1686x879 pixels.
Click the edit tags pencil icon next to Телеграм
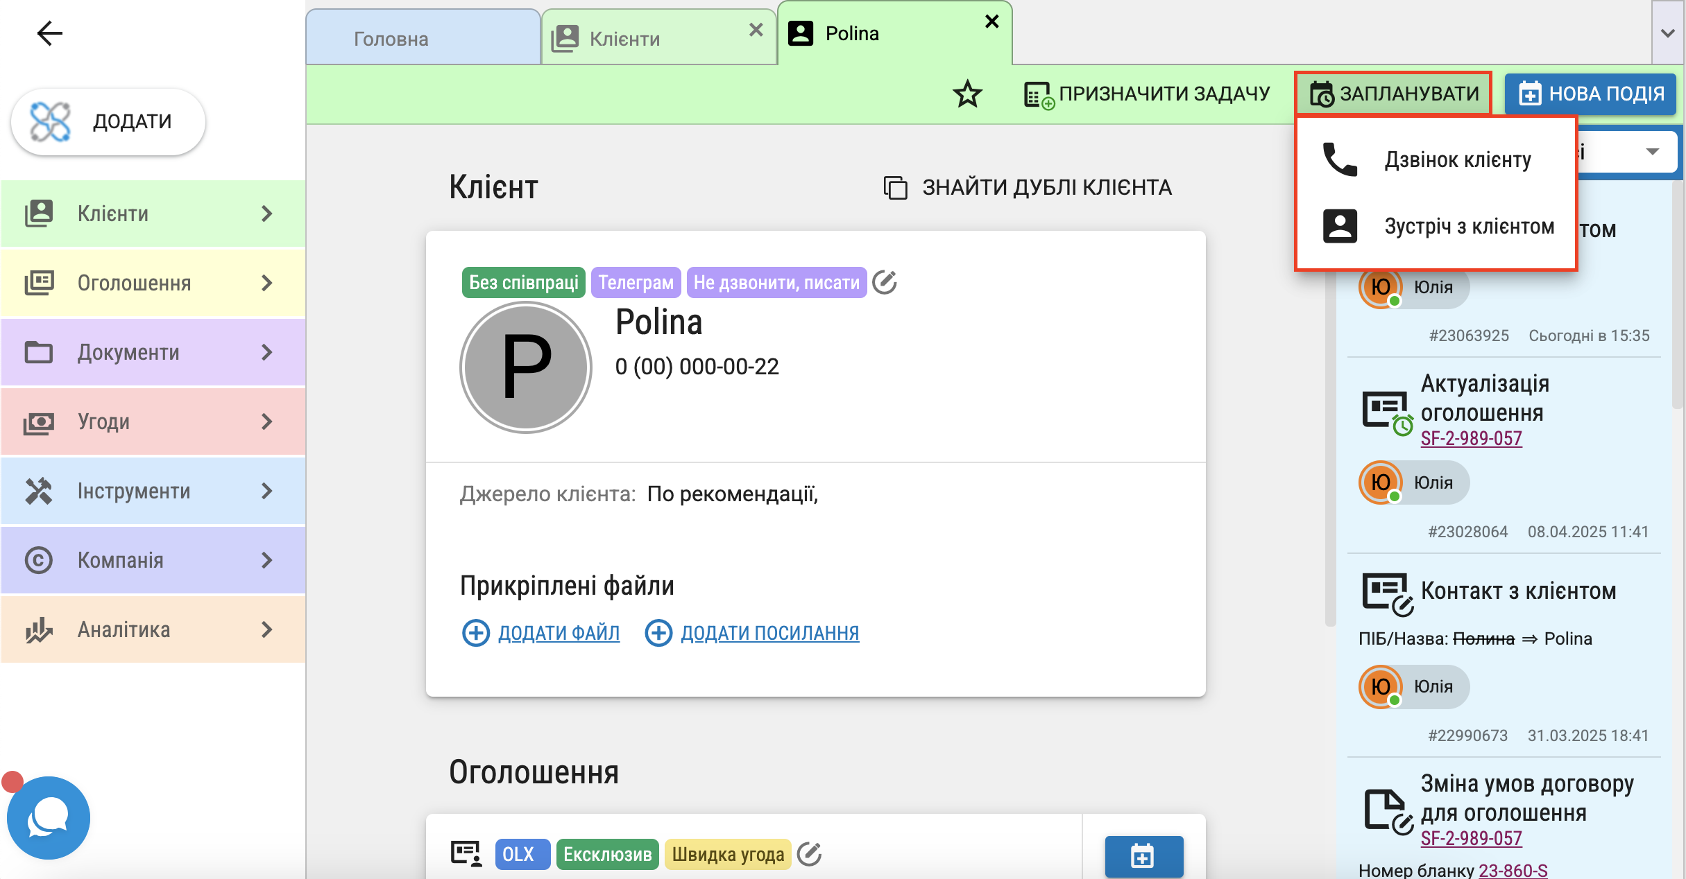[885, 282]
